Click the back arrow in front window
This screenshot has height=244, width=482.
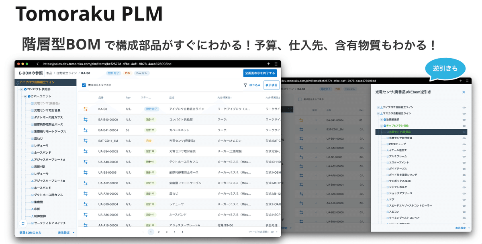click(x=37, y=64)
